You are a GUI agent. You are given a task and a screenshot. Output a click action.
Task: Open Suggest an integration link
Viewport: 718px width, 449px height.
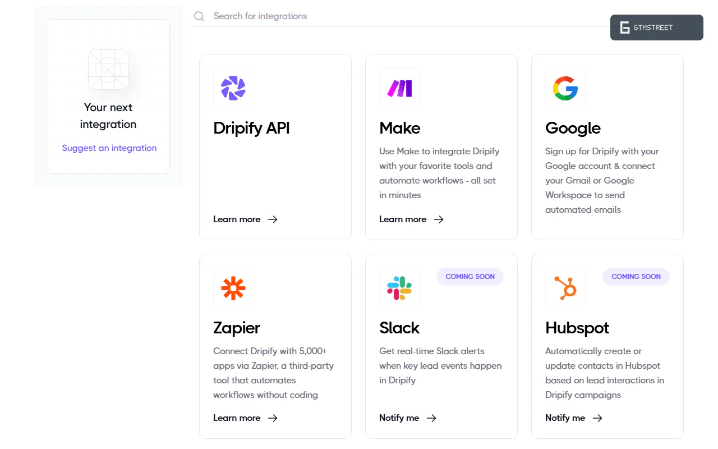pos(109,148)
